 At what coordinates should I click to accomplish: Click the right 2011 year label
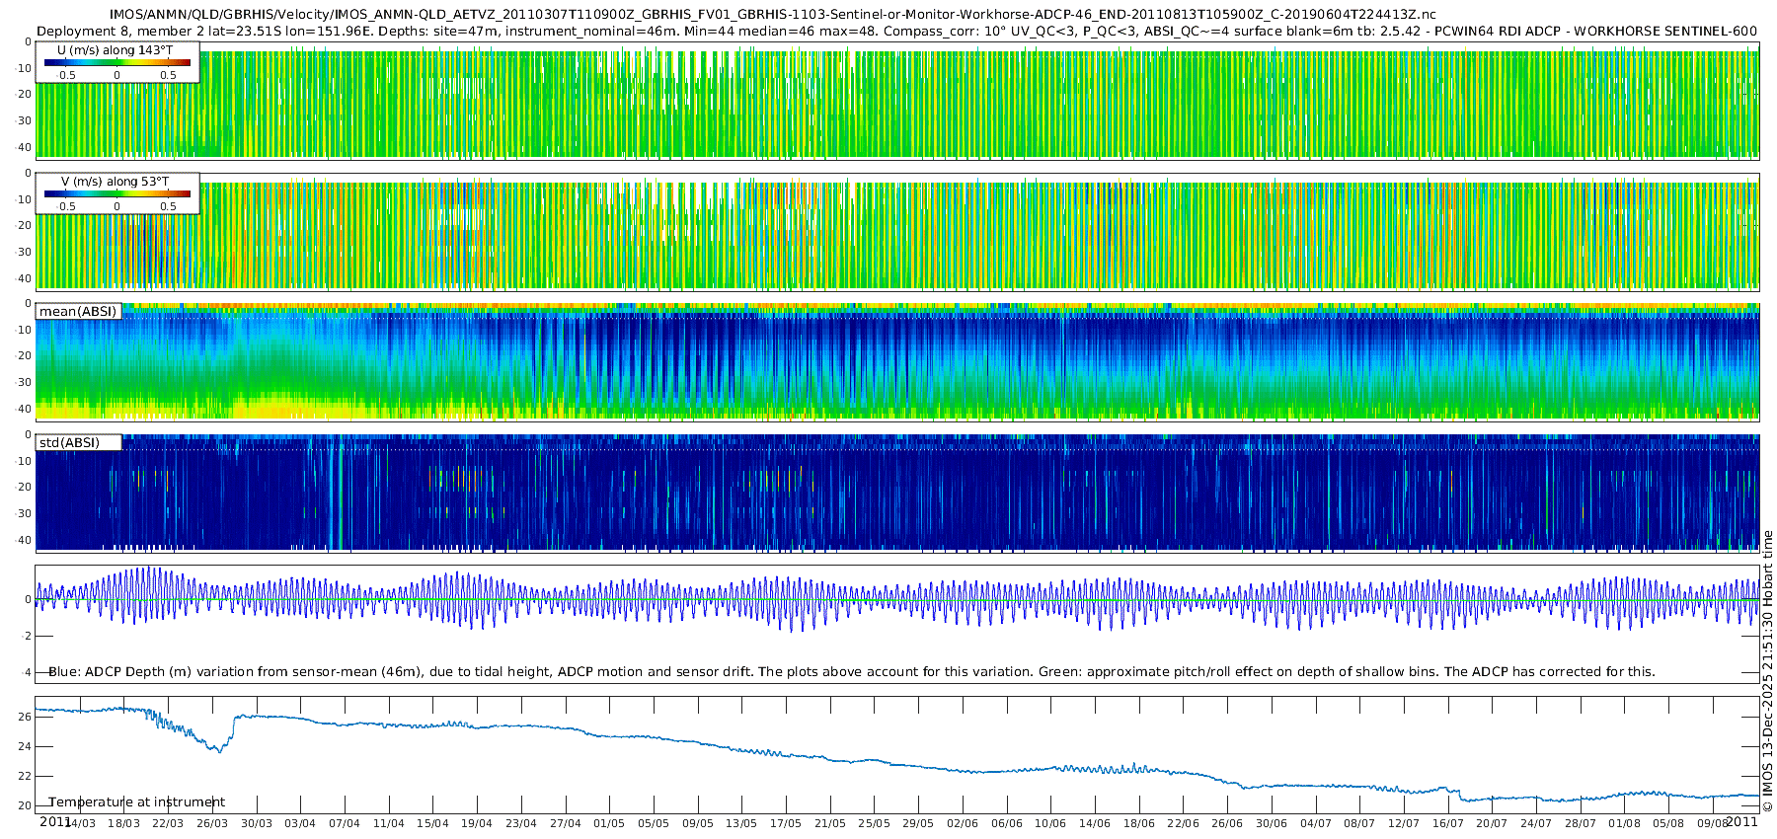1741,821
